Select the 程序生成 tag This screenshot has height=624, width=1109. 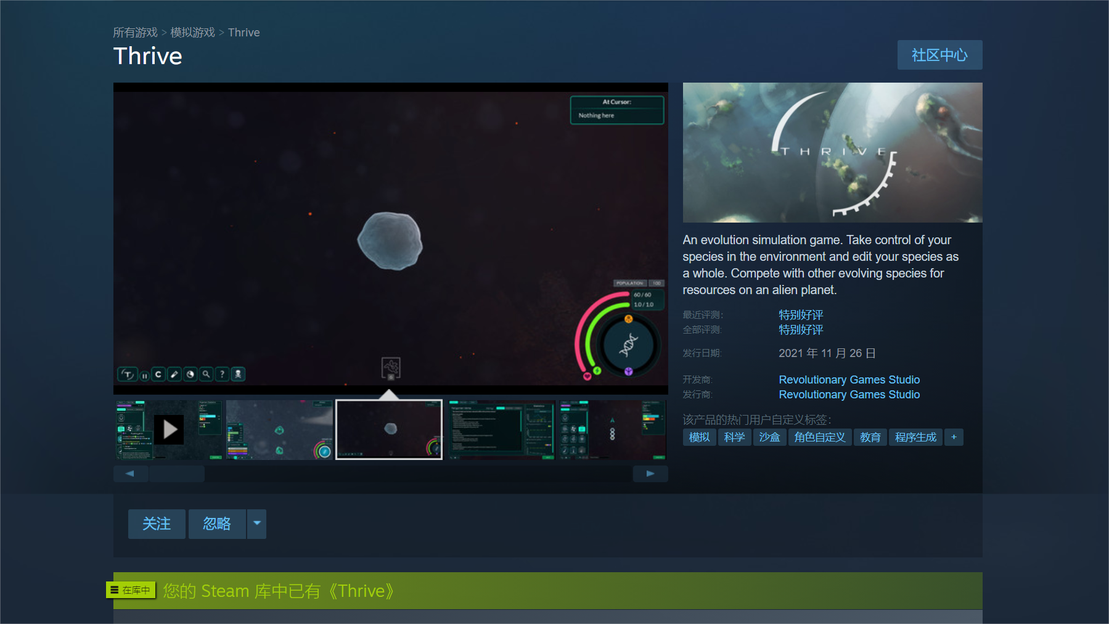coord(915,437)
